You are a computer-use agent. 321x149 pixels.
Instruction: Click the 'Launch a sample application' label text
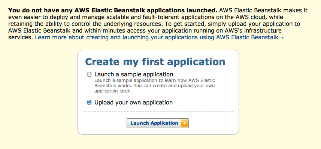coord(134,74)
